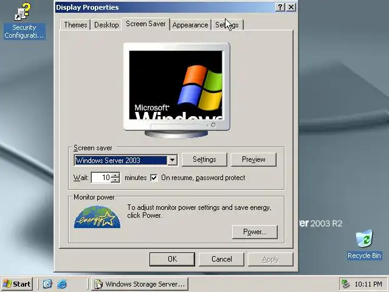Click the network tray icon near the clock

coord(346,284)
